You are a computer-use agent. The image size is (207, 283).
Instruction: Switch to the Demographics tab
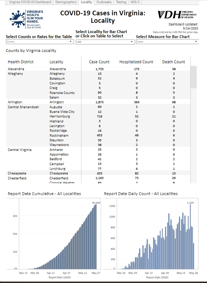point(66,2)
